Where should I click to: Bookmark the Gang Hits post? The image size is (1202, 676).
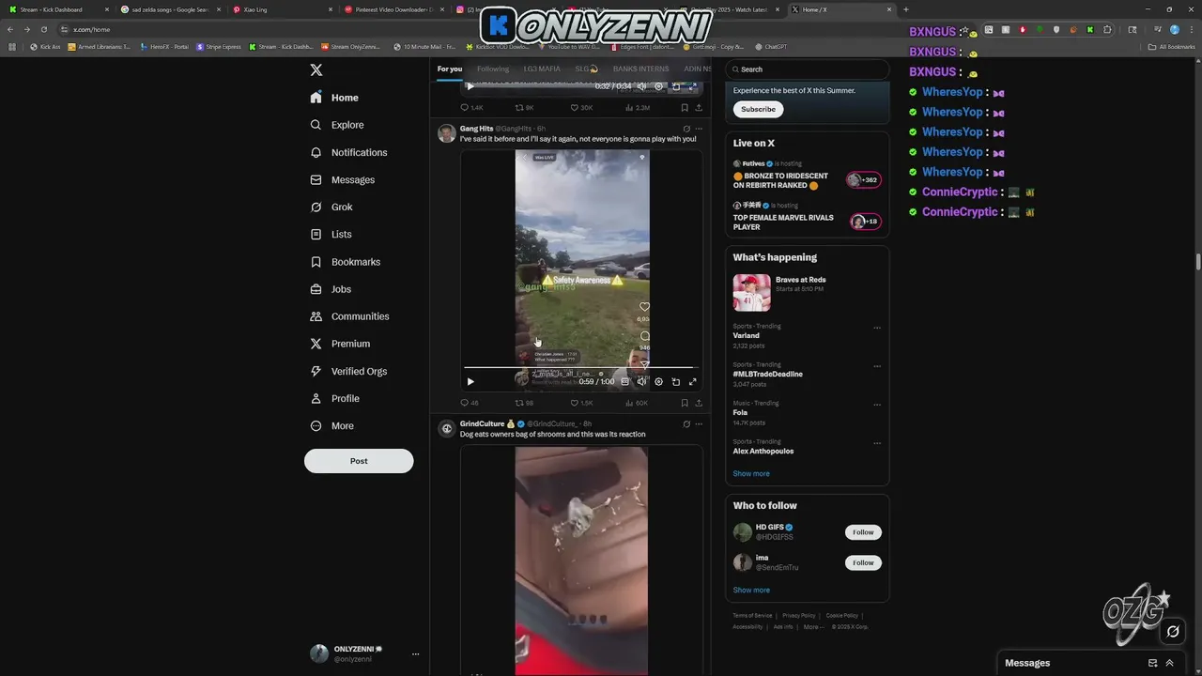(x=685, y=403)
